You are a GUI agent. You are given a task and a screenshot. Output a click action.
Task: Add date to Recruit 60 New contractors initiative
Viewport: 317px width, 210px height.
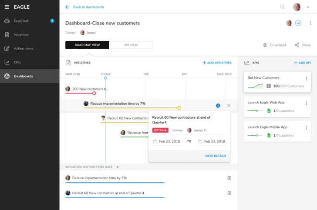pyautogui.click(x=229, y=193)
